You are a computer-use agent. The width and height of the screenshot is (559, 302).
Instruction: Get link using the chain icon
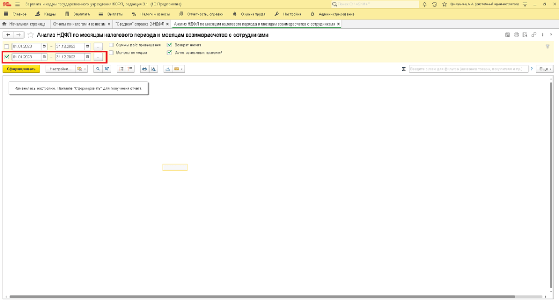click(x=533, y=34)
